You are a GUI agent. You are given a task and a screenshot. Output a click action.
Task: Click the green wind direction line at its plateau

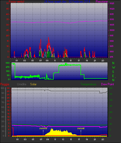(70, 65)
